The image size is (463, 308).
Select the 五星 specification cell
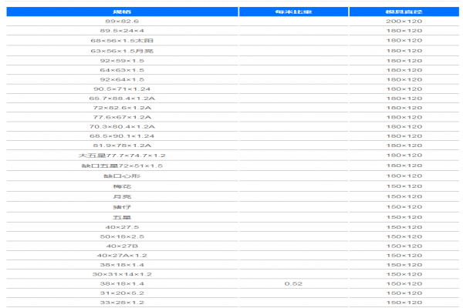click(x=122, y=217)
